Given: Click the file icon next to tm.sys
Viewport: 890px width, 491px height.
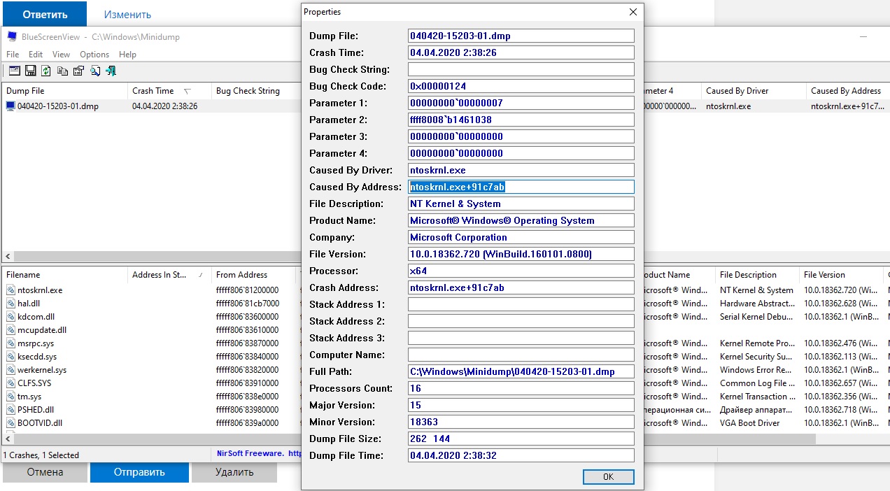Looking at the screenshot, I should (x=10, y=397).
